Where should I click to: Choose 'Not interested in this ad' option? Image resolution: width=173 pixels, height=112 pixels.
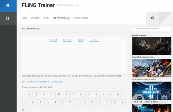tap(54, 41)
